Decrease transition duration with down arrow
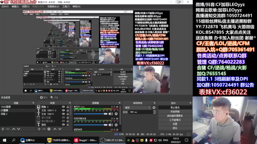The image size is (257, 144). tap(155, 113)
